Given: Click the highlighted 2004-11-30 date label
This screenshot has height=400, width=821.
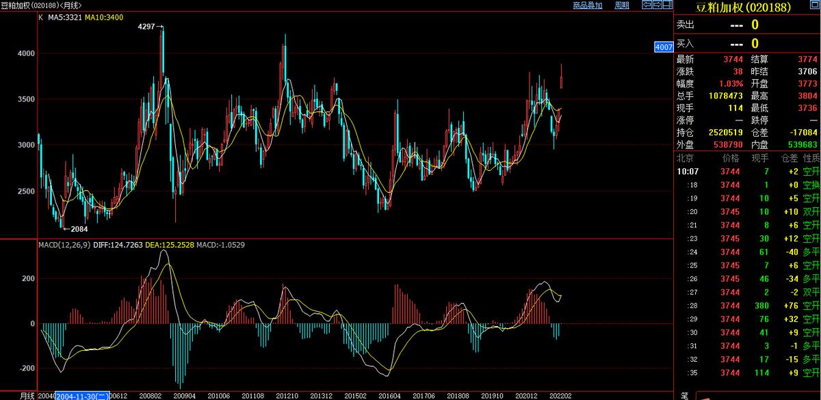Looking at the screenshot, I should tap(81, 395).
